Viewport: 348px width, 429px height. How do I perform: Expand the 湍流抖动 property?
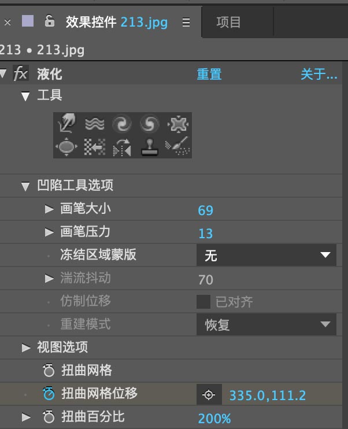[49, 279]
